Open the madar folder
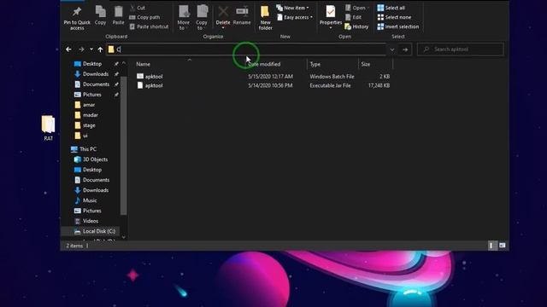Viewport: 547px width, 307px height. [90, 115]
